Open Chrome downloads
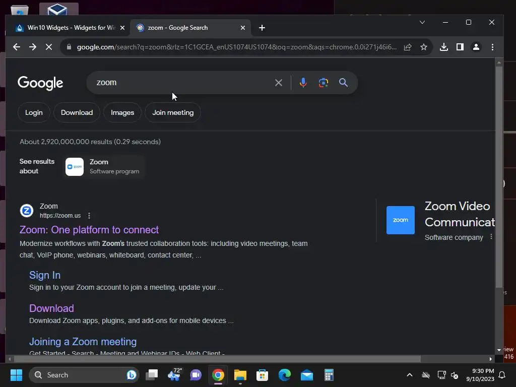 coord(444,47)
